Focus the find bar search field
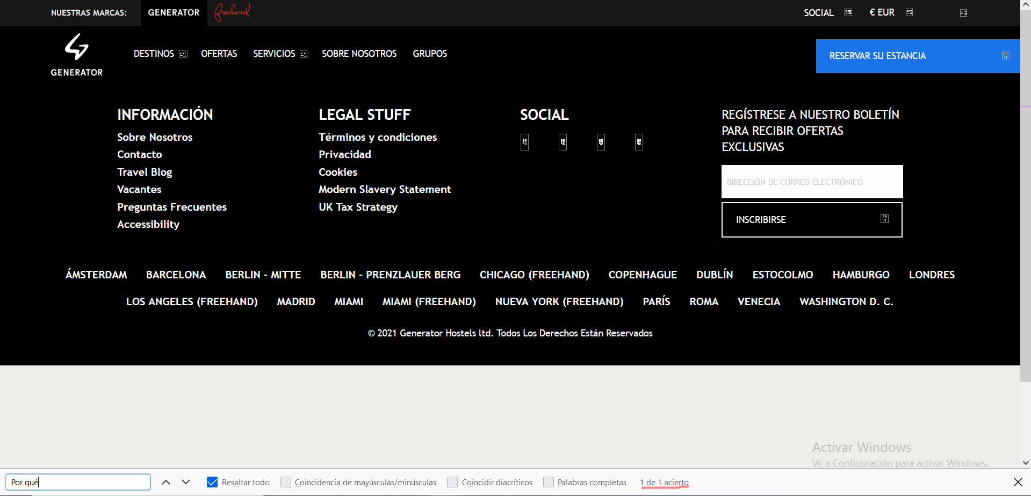The image size is (1031, 496). pos(78,482)
